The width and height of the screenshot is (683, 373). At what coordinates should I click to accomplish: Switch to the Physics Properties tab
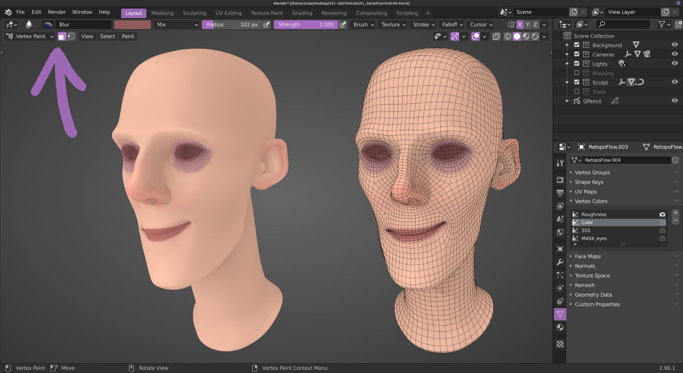(x=560, y=288)
